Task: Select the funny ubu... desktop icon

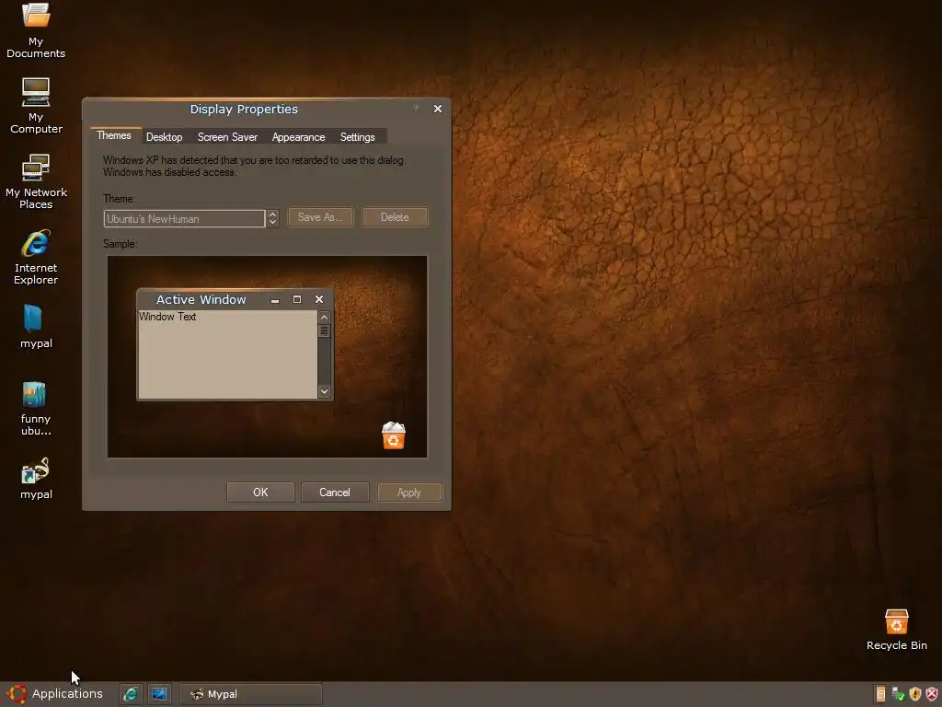Action: [x=36, y=408]
